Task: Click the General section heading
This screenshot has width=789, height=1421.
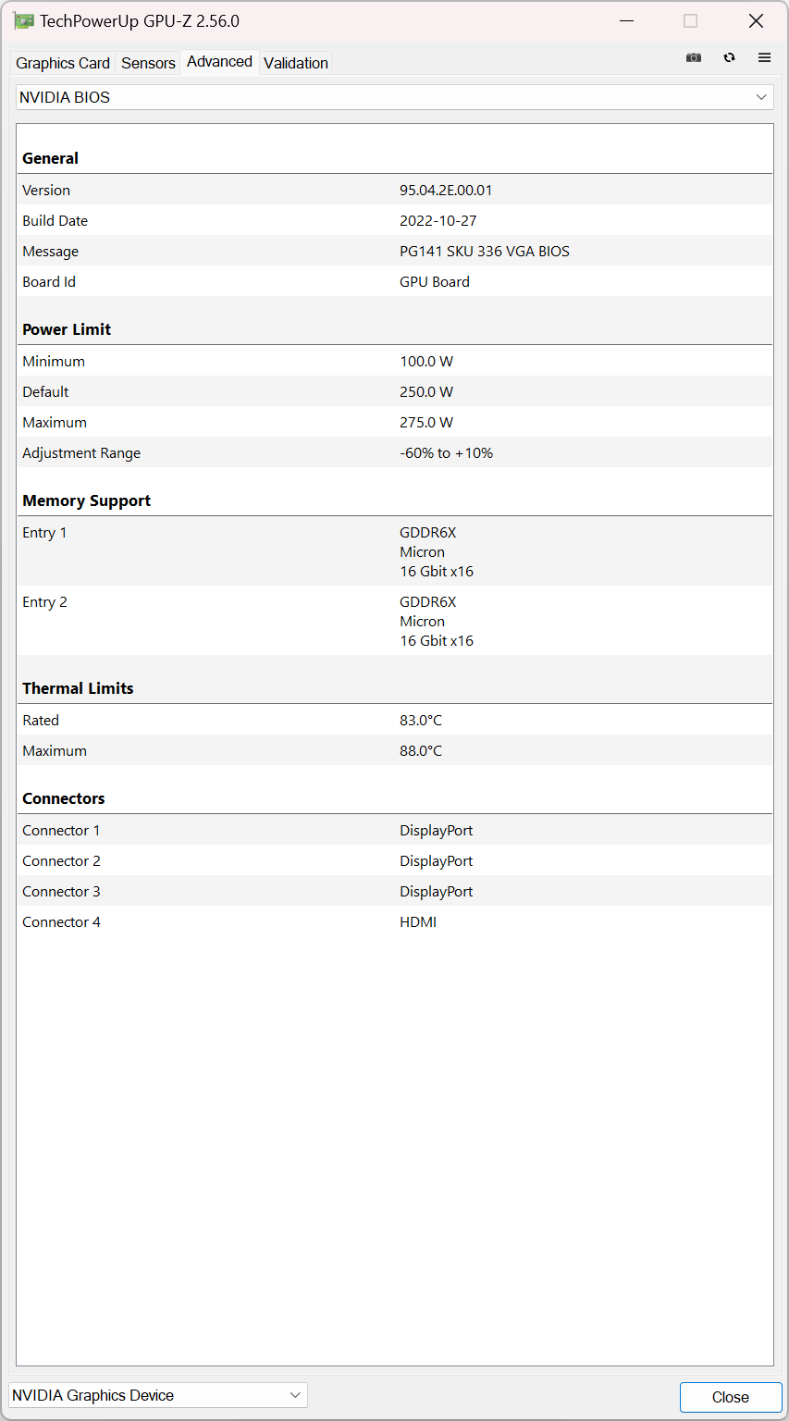Action: tap(50, 158)
